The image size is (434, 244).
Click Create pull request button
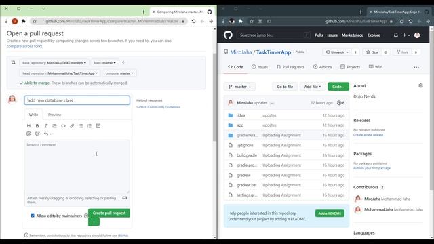pos(109,213)
